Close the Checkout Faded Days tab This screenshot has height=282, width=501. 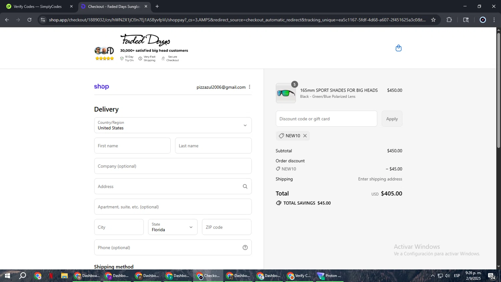click(146, 6)
